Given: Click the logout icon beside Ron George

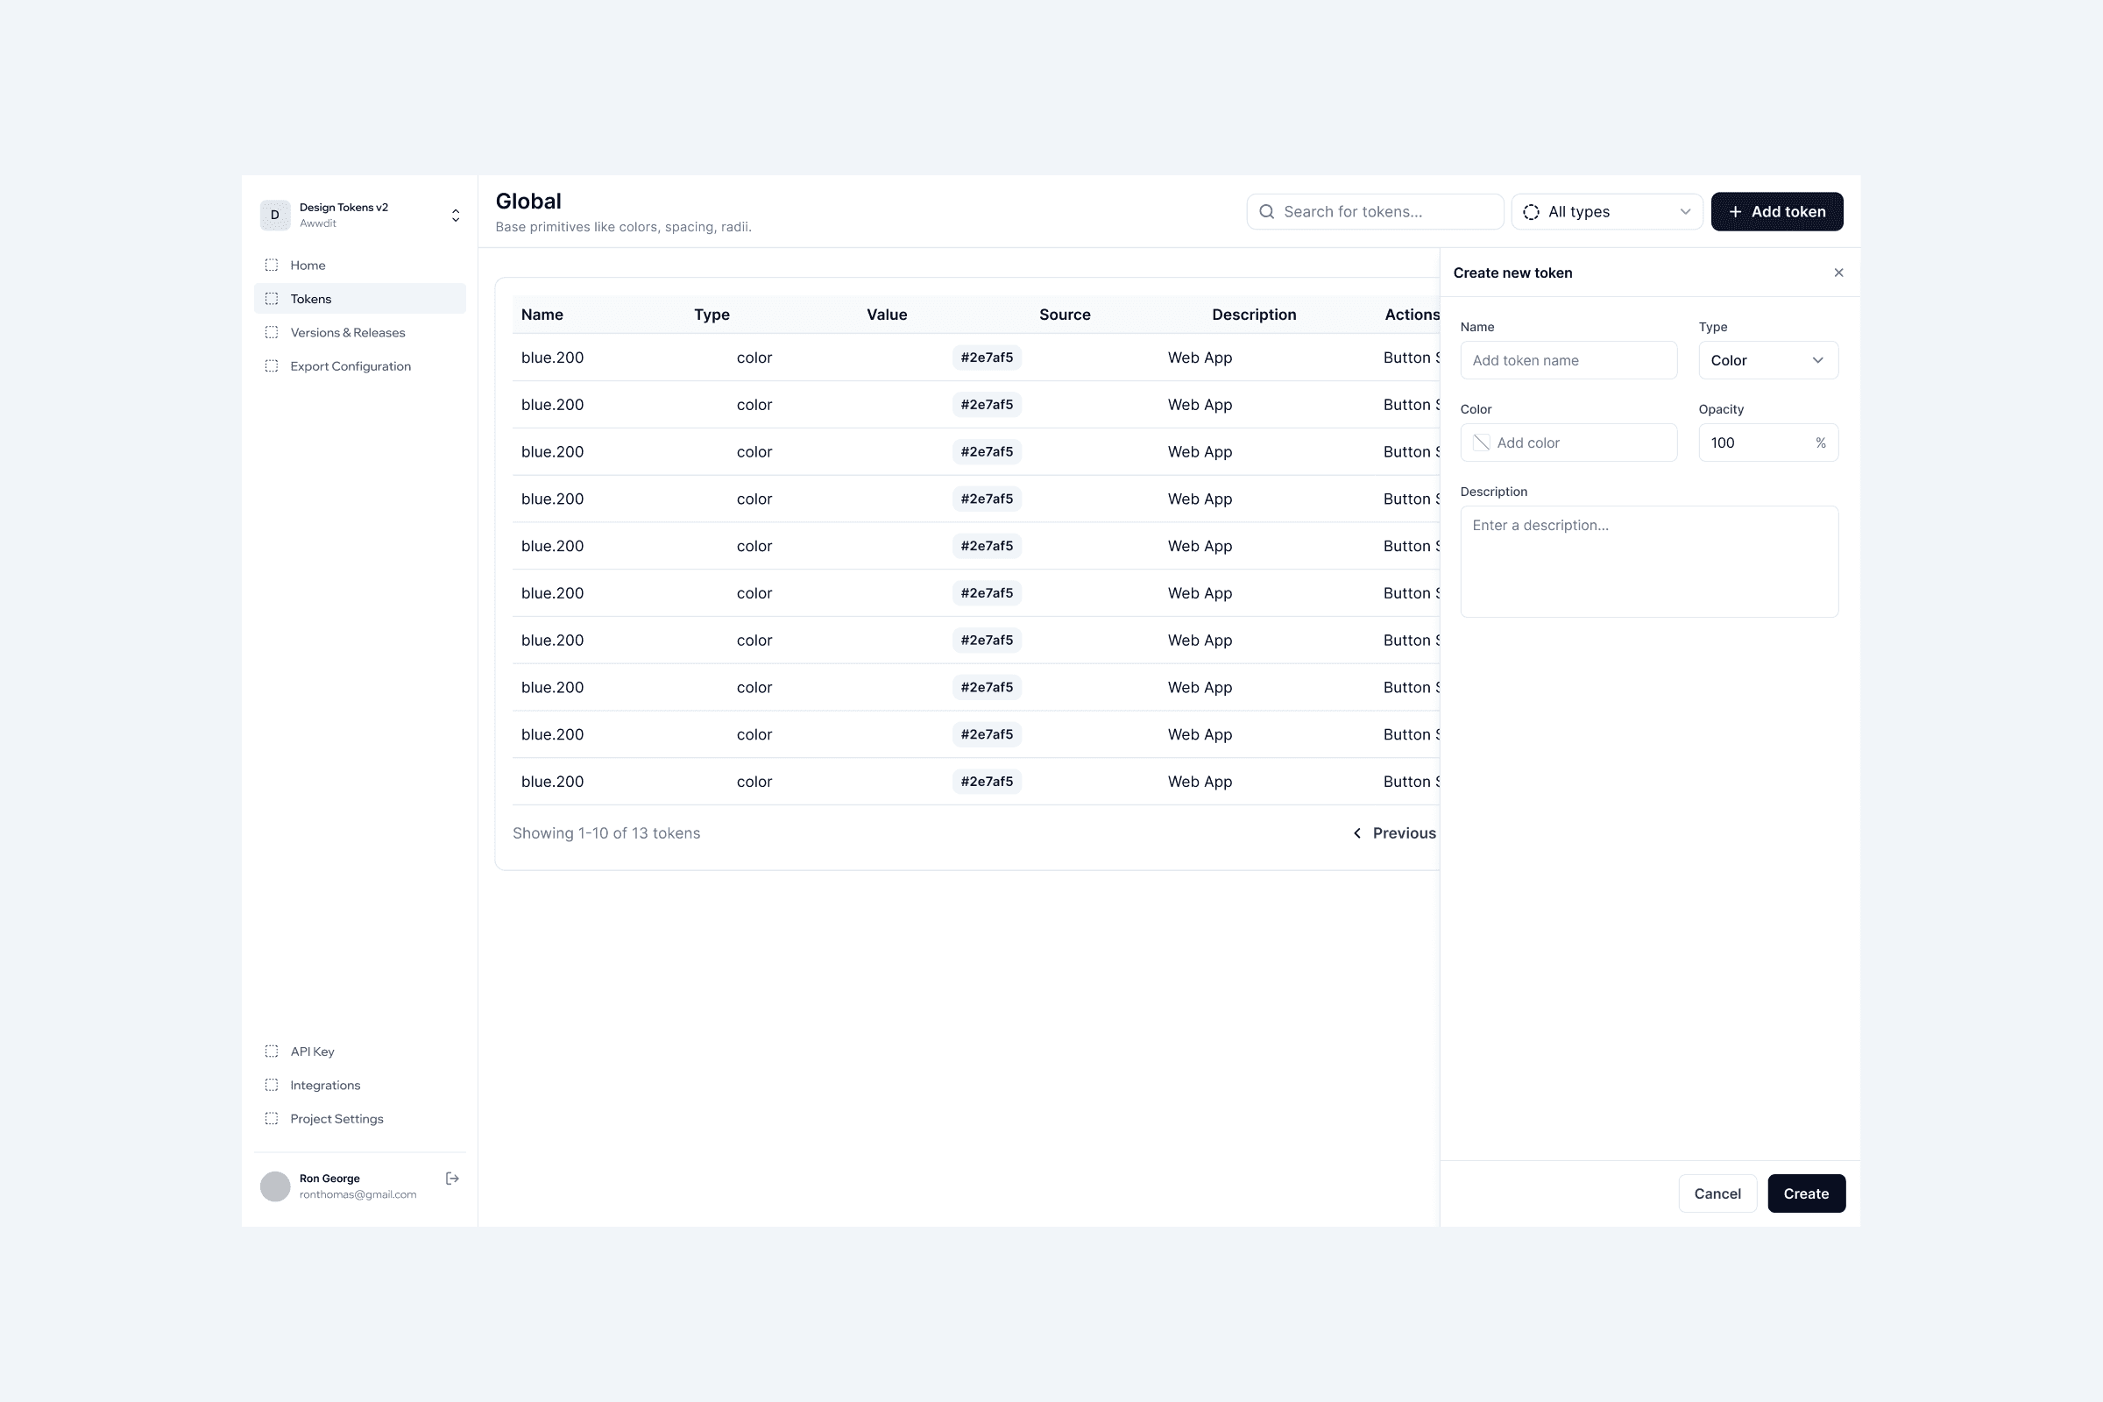Looking at the screenshot, I should point(452,1179).
